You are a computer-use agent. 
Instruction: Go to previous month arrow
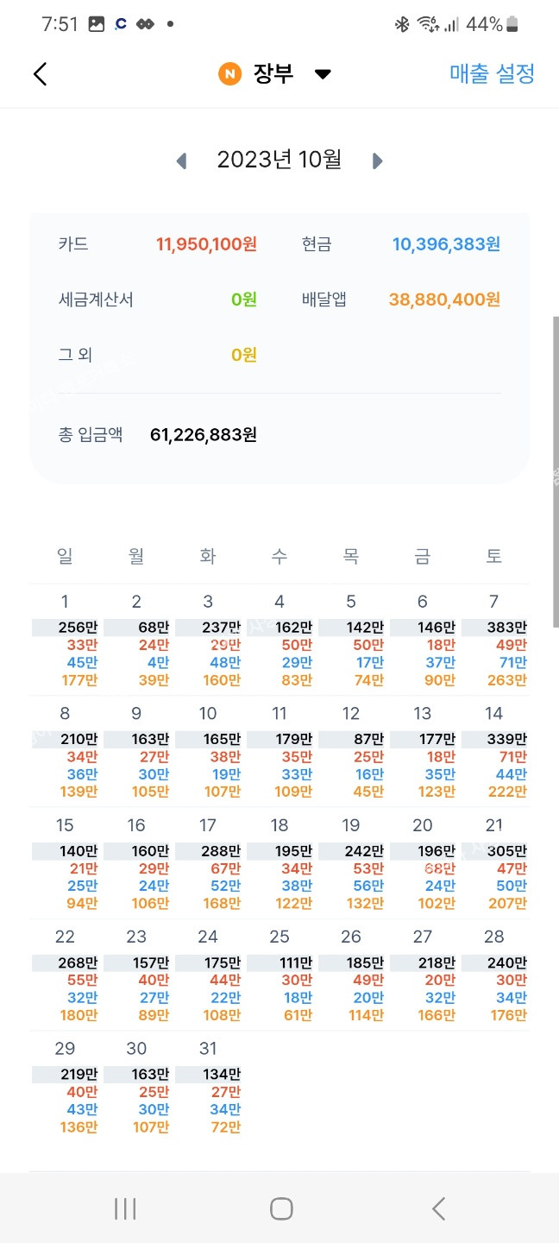click(181, 161)
